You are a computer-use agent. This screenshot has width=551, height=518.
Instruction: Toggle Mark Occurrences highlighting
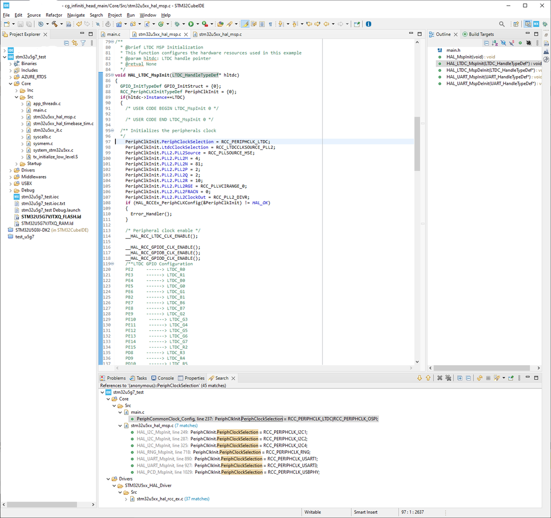click(245, 25)
